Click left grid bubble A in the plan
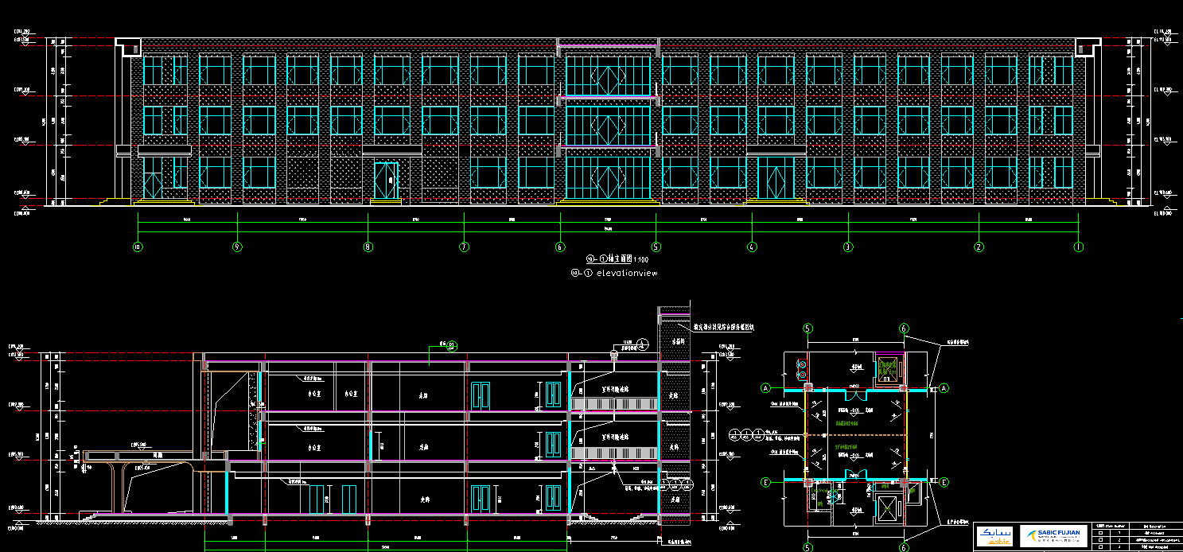This screenshot has width=1183, height=552. tap(766, 388)
